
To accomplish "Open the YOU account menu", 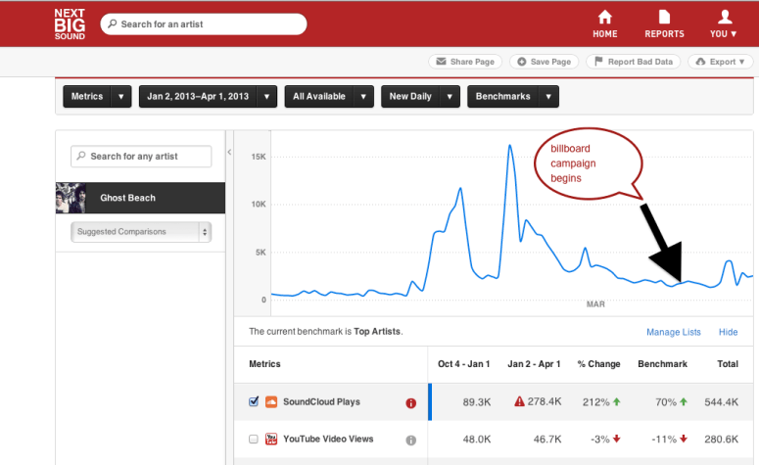I will [724, 23].
